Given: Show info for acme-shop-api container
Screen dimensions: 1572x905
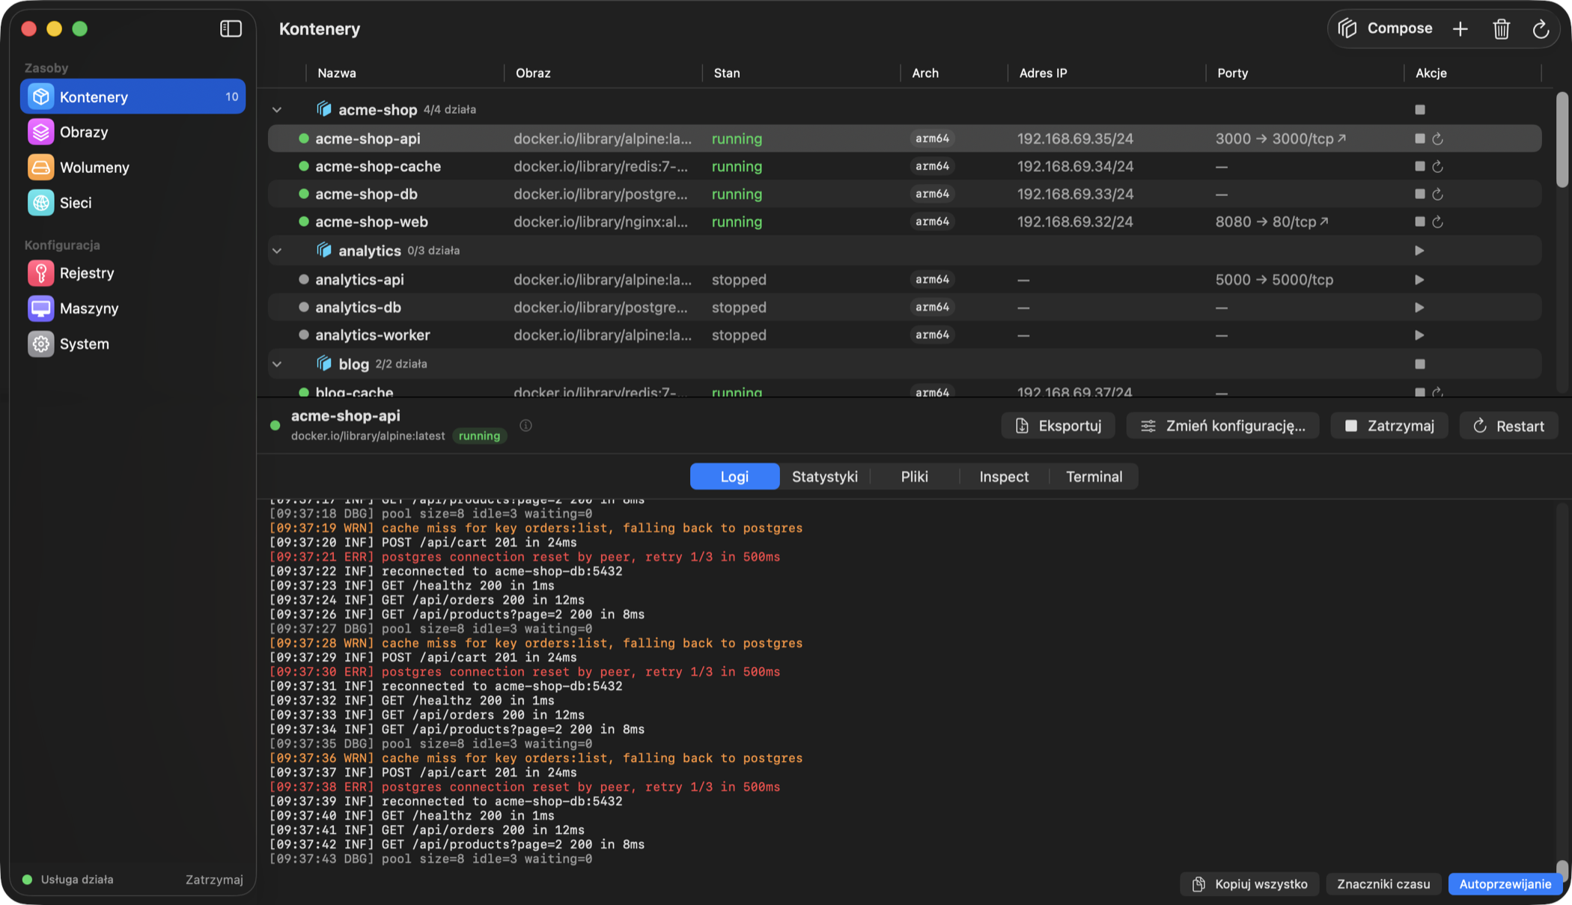Looking at the screenshot, I should pyautogui.click(x=526, y=425).
